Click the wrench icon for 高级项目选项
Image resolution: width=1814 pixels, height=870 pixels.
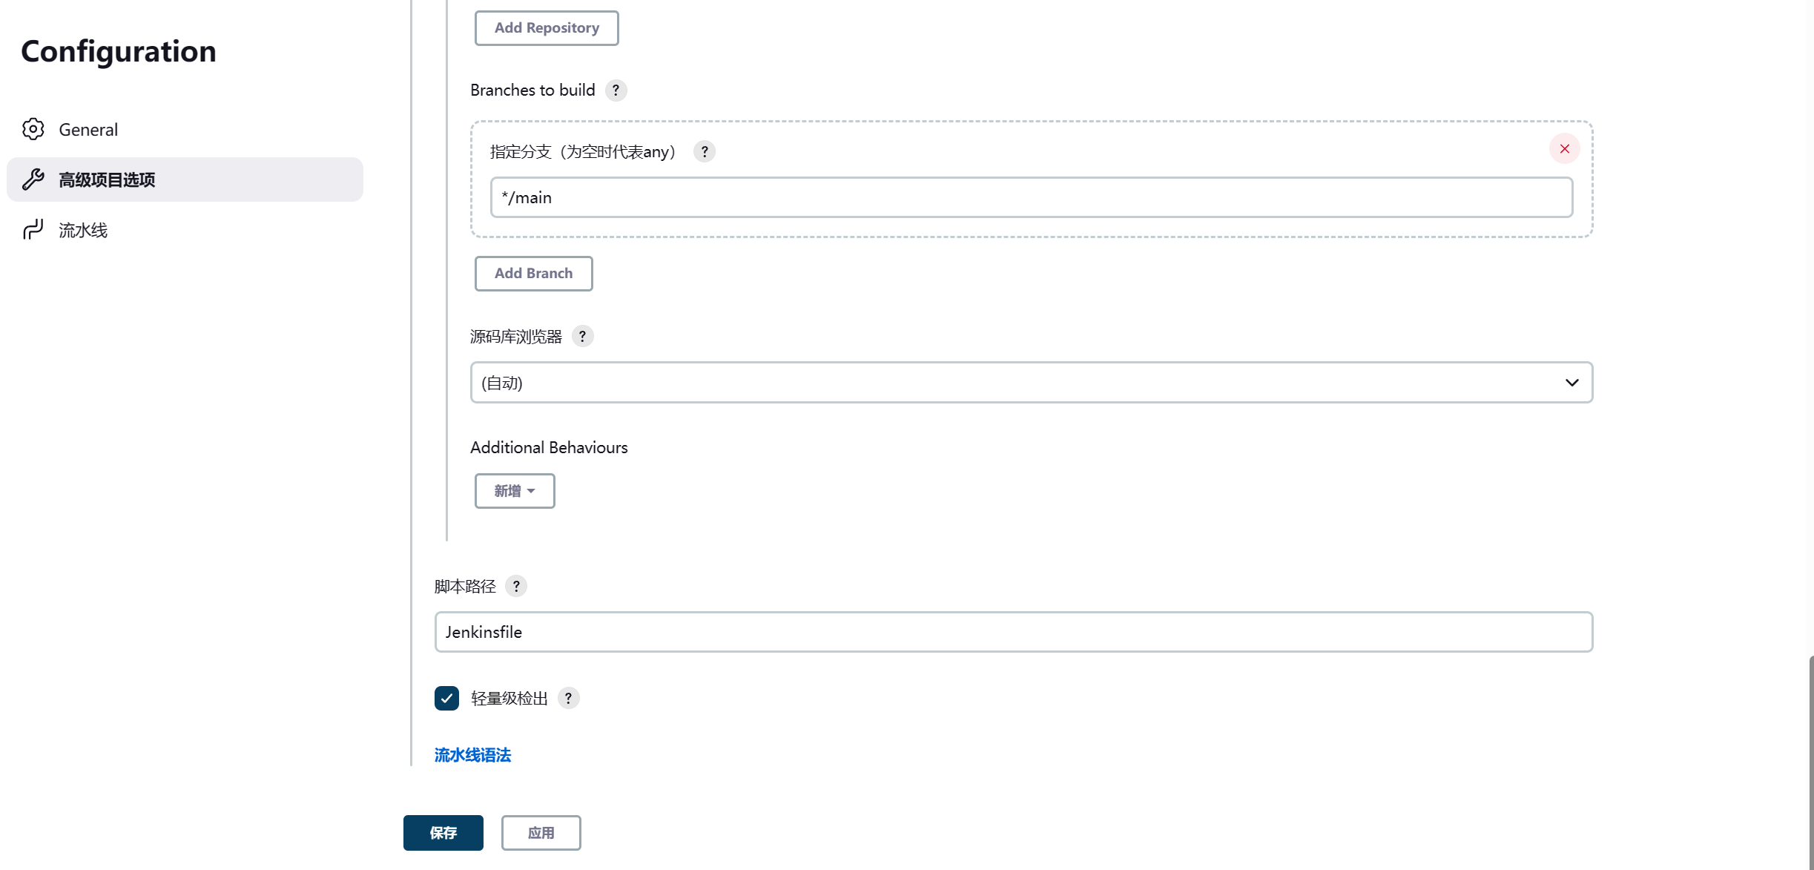click(x=33, y=179)
